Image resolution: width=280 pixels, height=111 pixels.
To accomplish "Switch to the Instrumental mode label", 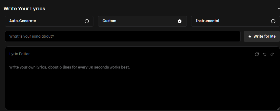I will pos(207,21).
